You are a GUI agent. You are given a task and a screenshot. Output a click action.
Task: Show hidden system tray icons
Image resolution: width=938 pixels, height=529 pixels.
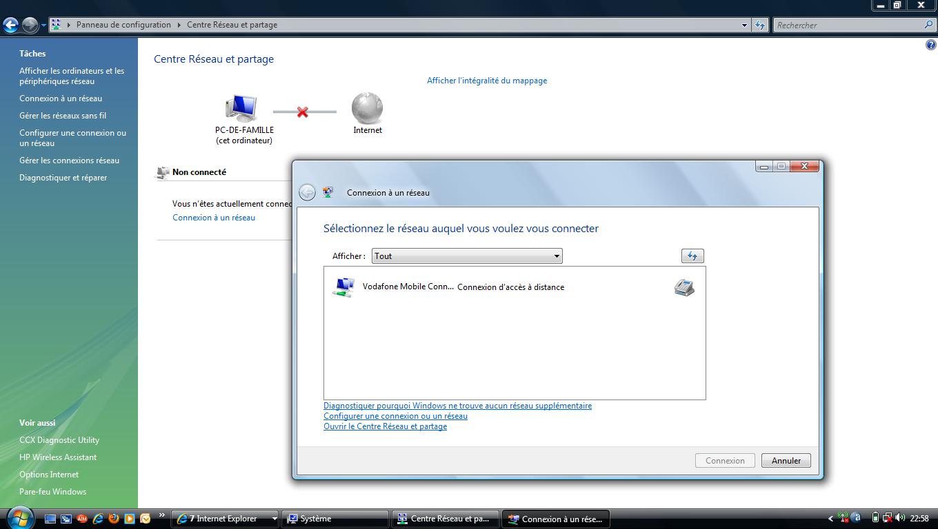830,519
